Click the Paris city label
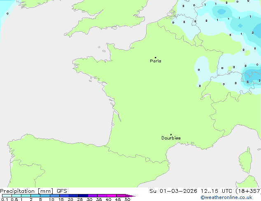The image size is (261, 201). (156, 61)
